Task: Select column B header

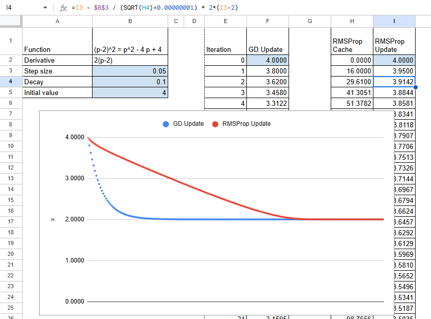Action: click(x=130, y=21)
